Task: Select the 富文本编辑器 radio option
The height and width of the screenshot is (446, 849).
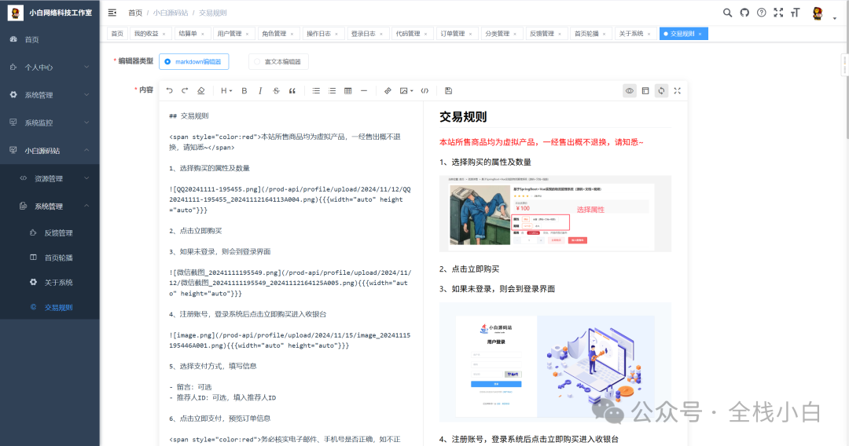Action: (278, 61)
